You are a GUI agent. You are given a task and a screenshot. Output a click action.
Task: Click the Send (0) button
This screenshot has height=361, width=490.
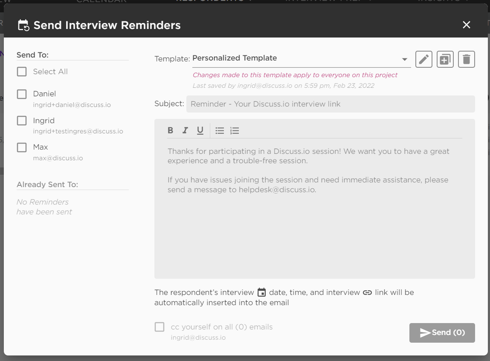tap(442, 333)
